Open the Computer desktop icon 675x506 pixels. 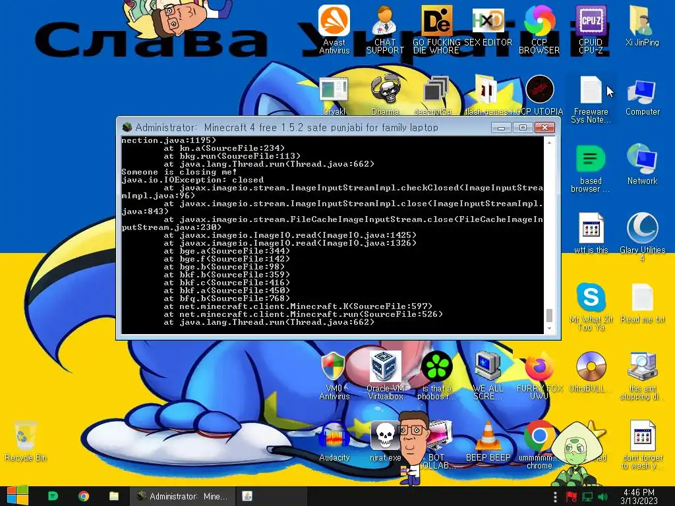click(642, 97)
